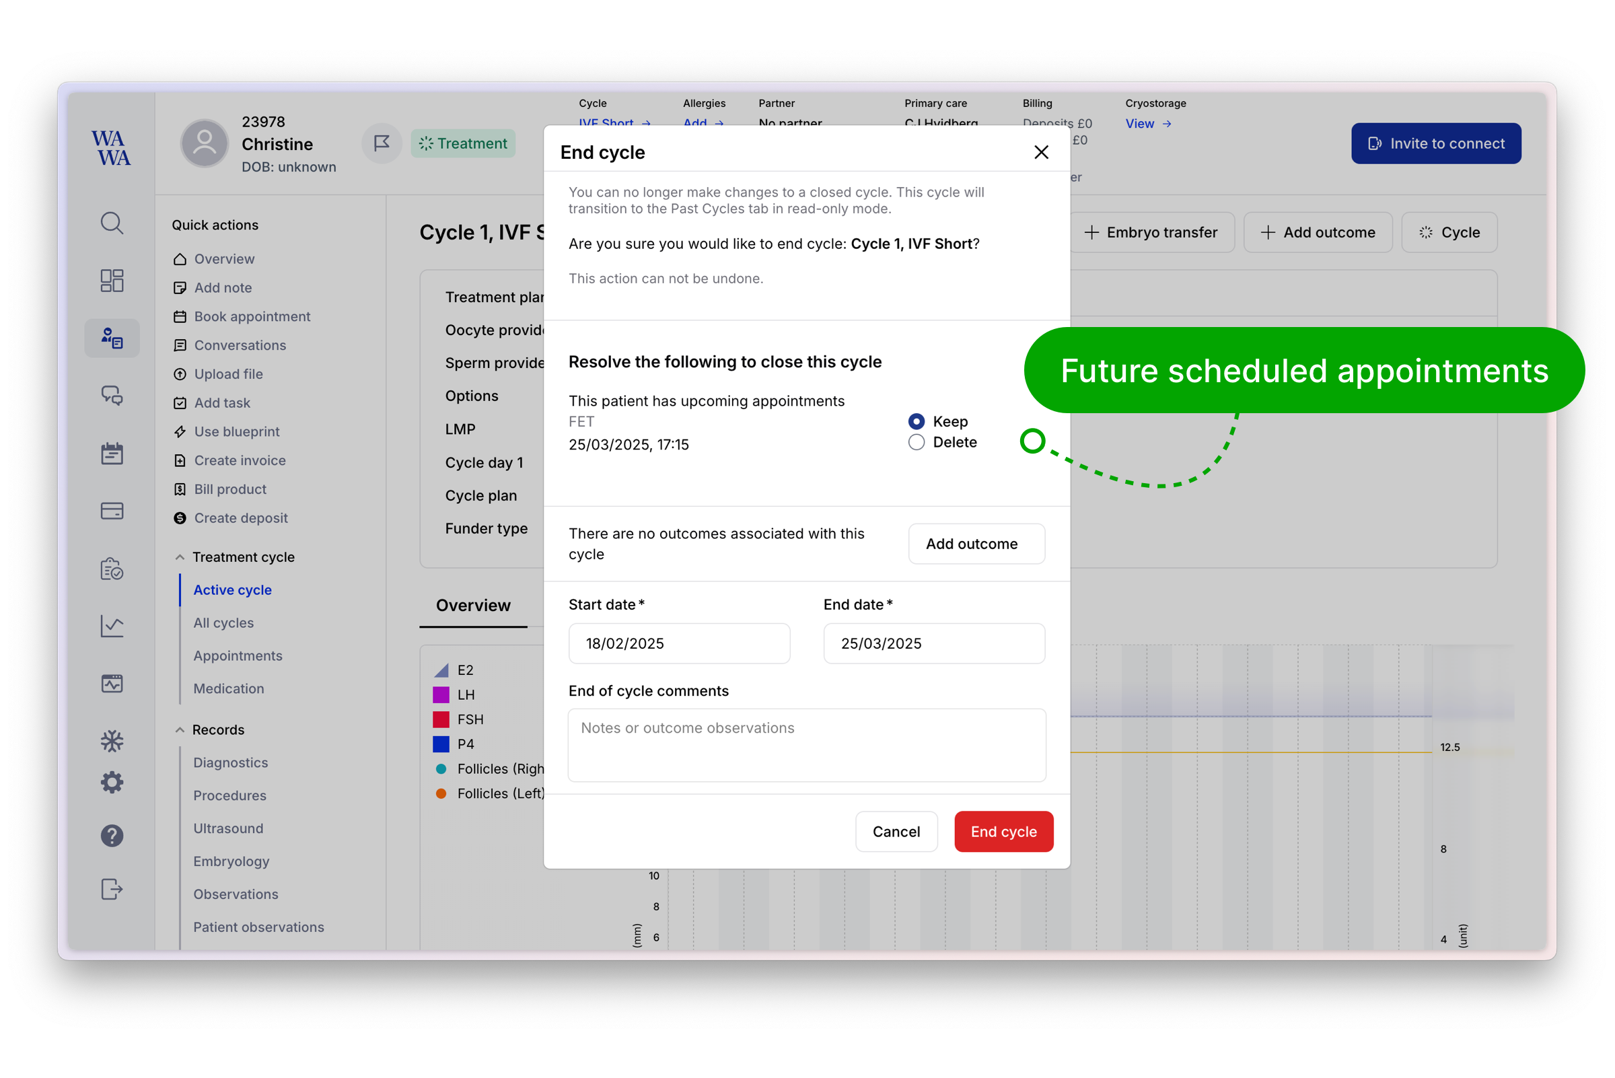The height and width of the screenshot is (1078, 1615).
Task: Click the logout icon in sidebar
Action: [112, 890]
